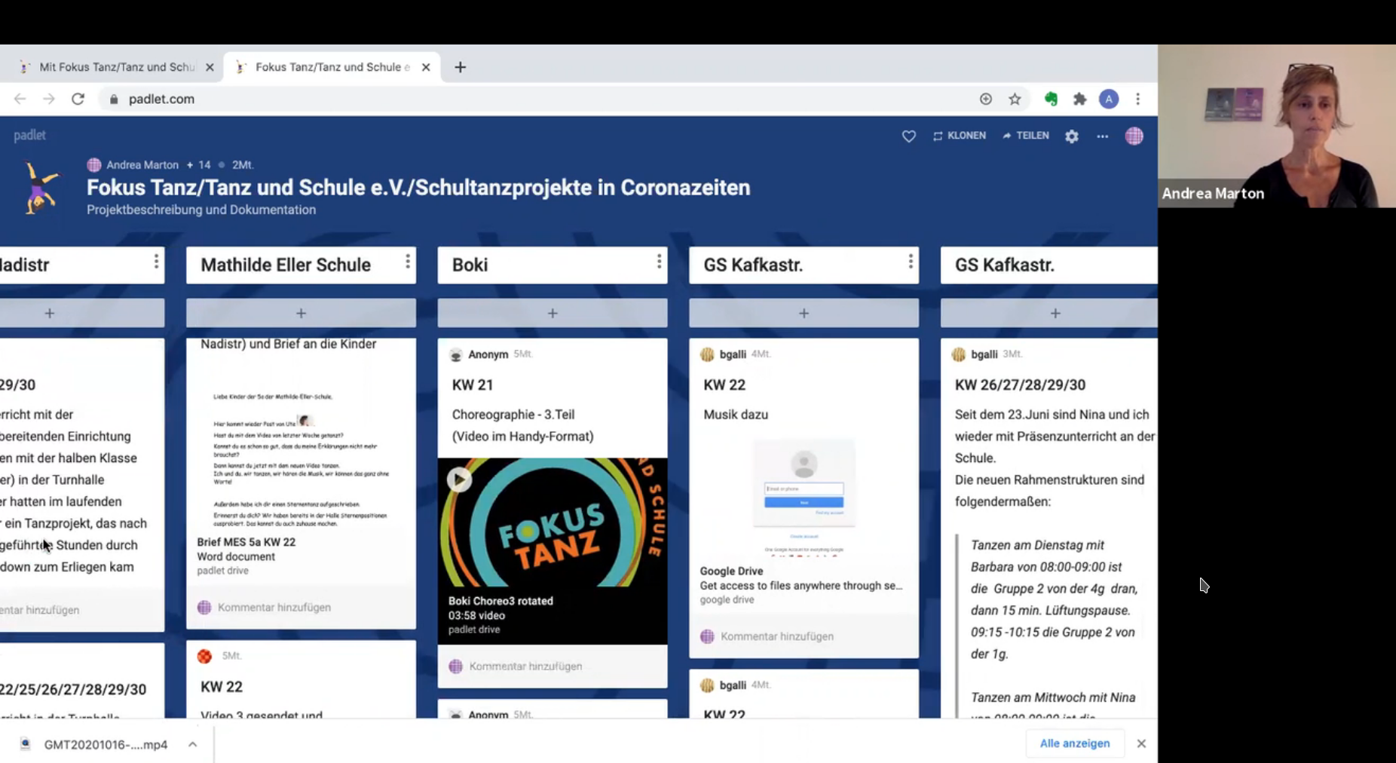Open Chrome's three-dot menu
Viewport: 1396px width, 763px height.
coord(1137,99)
